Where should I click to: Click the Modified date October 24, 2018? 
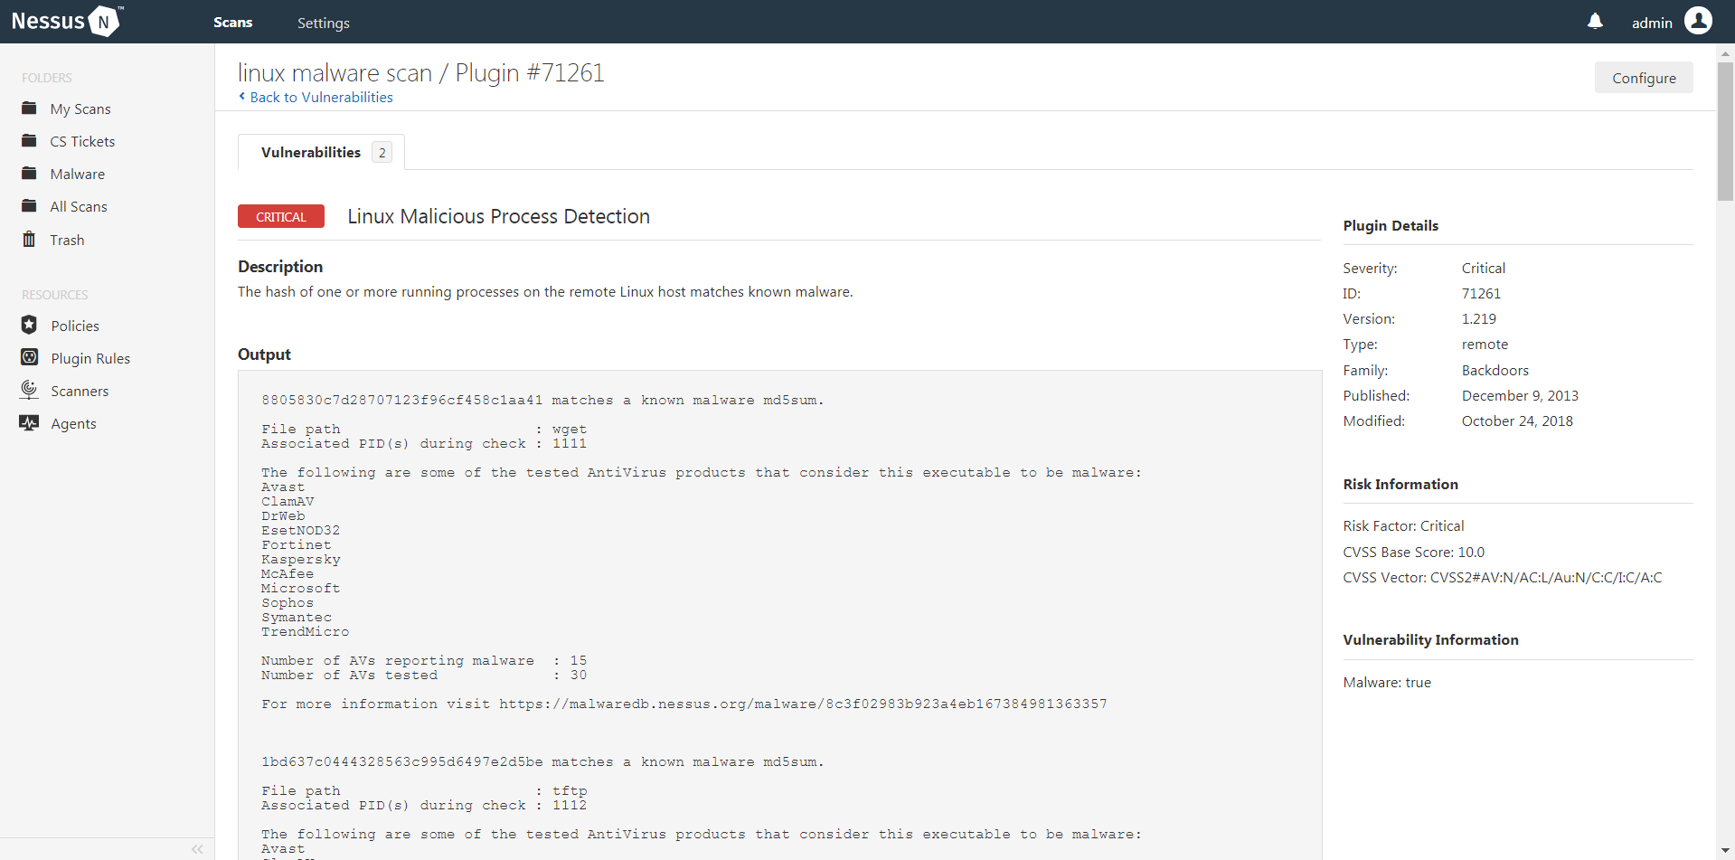1517,421
